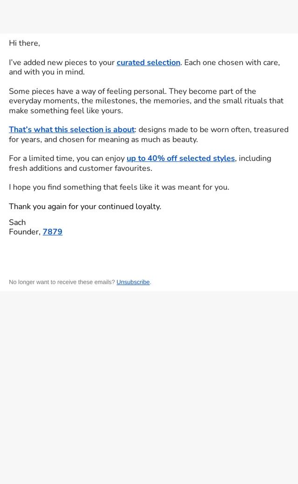The height and width of the screenshot is (484, 298).
Task: Click the signature name Sach
Action: pyautogui.click(x=17, y=222)
